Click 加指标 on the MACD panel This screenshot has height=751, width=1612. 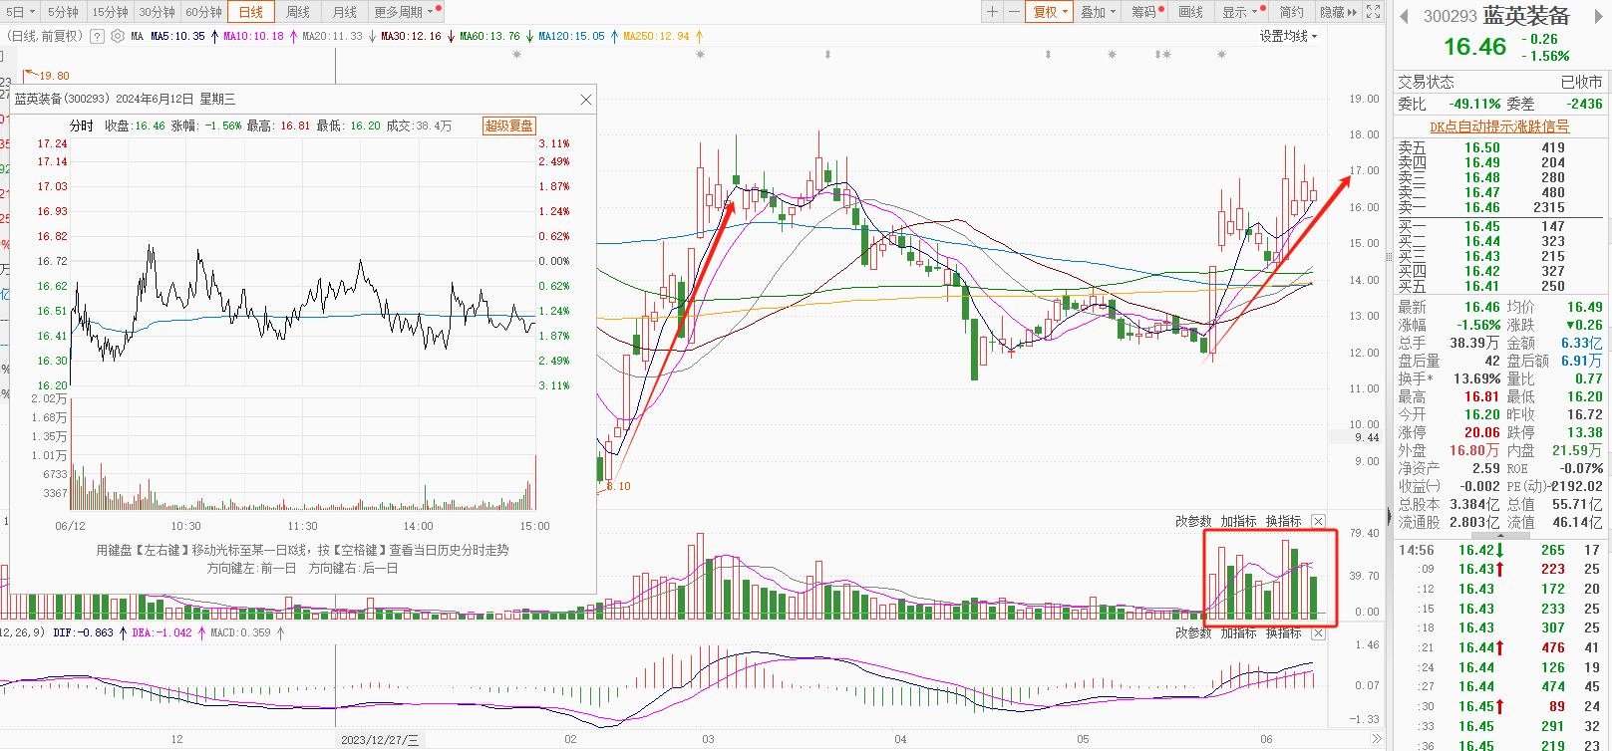pyautogui.click(x=1238, y=632)
